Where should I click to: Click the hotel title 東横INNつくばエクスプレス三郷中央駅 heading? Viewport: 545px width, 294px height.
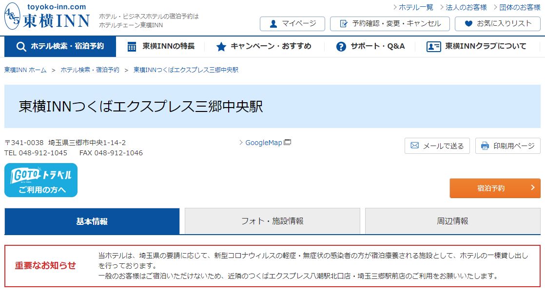(141, 107)
